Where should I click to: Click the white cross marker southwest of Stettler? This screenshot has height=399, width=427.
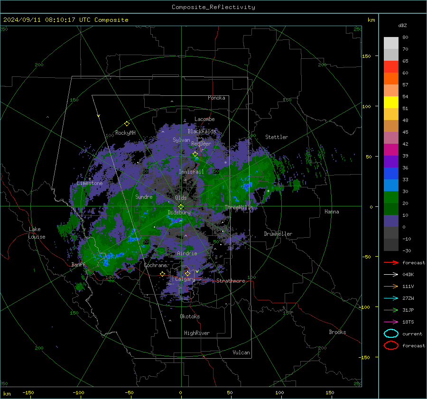pos(268,191)
